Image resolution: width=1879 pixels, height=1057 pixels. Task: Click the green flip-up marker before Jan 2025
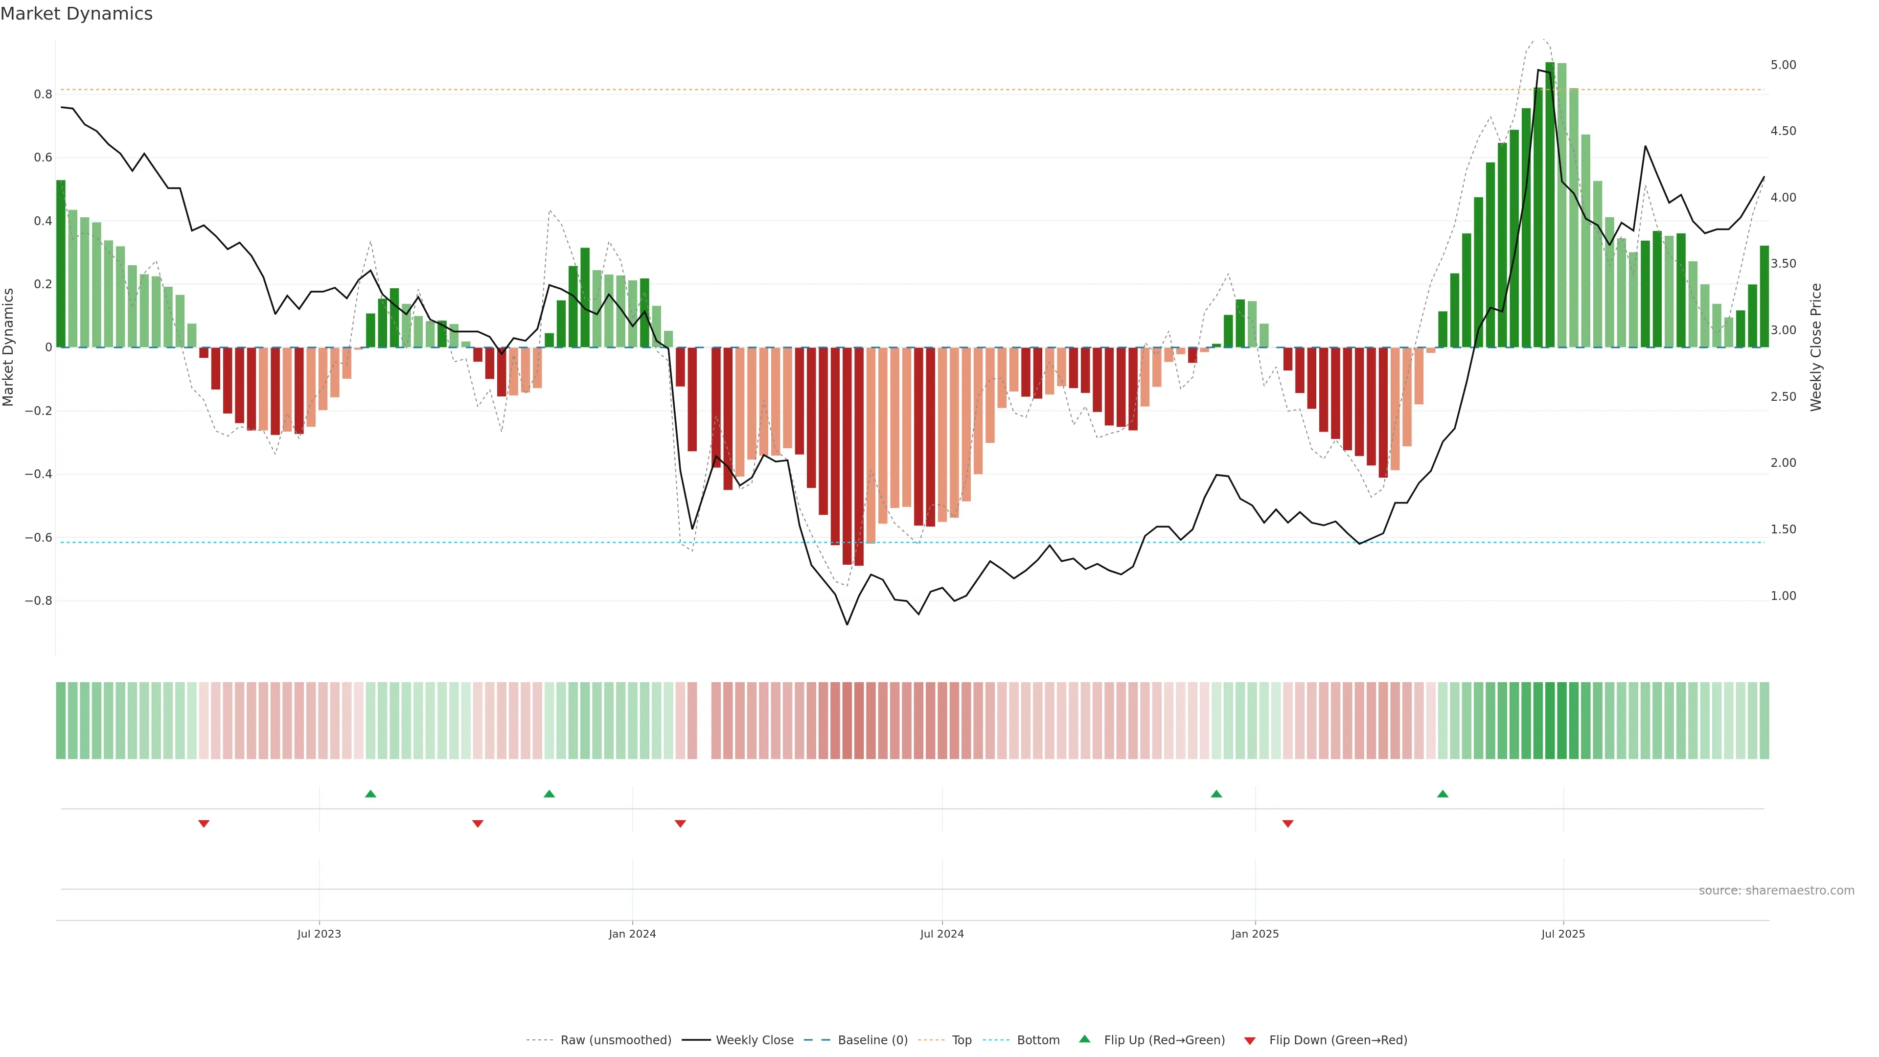click(1216, 794)
